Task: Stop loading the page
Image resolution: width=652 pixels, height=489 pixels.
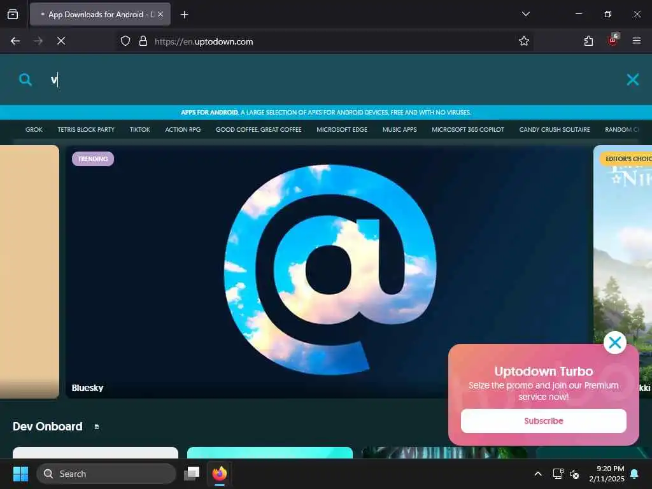Action: 61,41
